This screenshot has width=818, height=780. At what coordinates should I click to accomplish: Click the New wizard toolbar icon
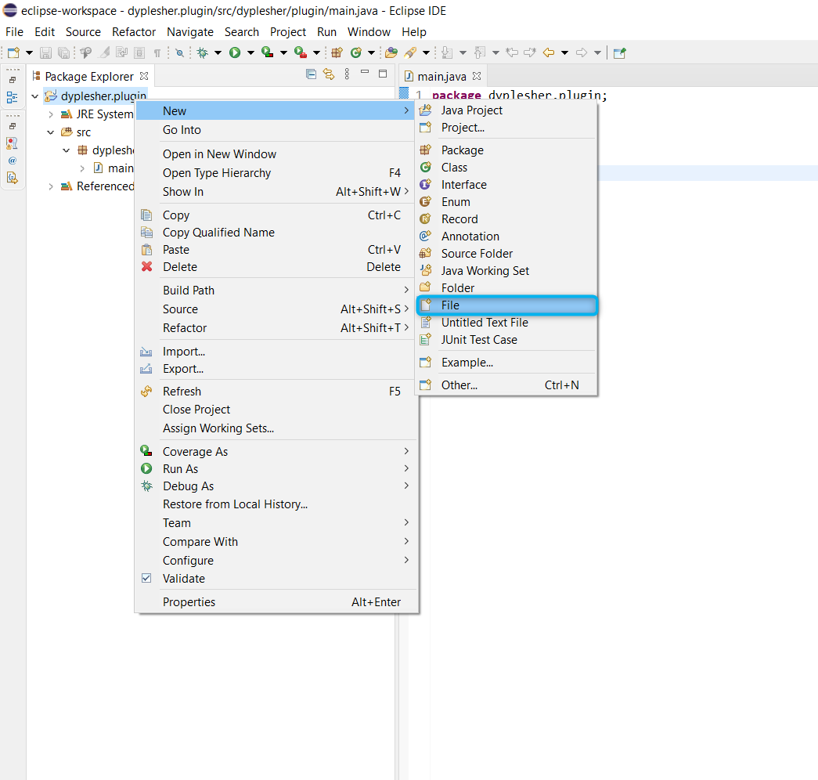13,52
